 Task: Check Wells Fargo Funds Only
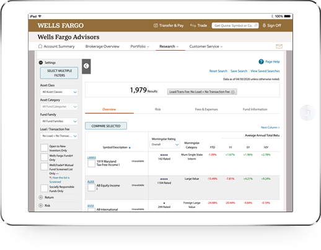point(44,157)
